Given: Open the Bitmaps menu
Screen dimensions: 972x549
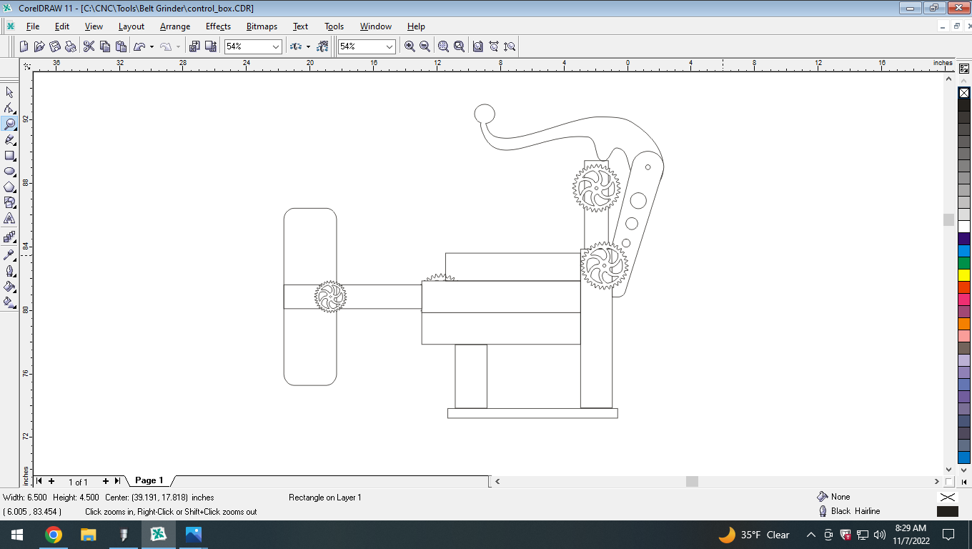Looking at the screenshot, I should coord(261,26).
